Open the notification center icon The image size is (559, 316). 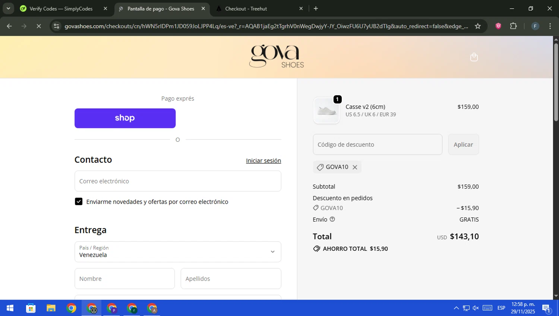point(546,308)
